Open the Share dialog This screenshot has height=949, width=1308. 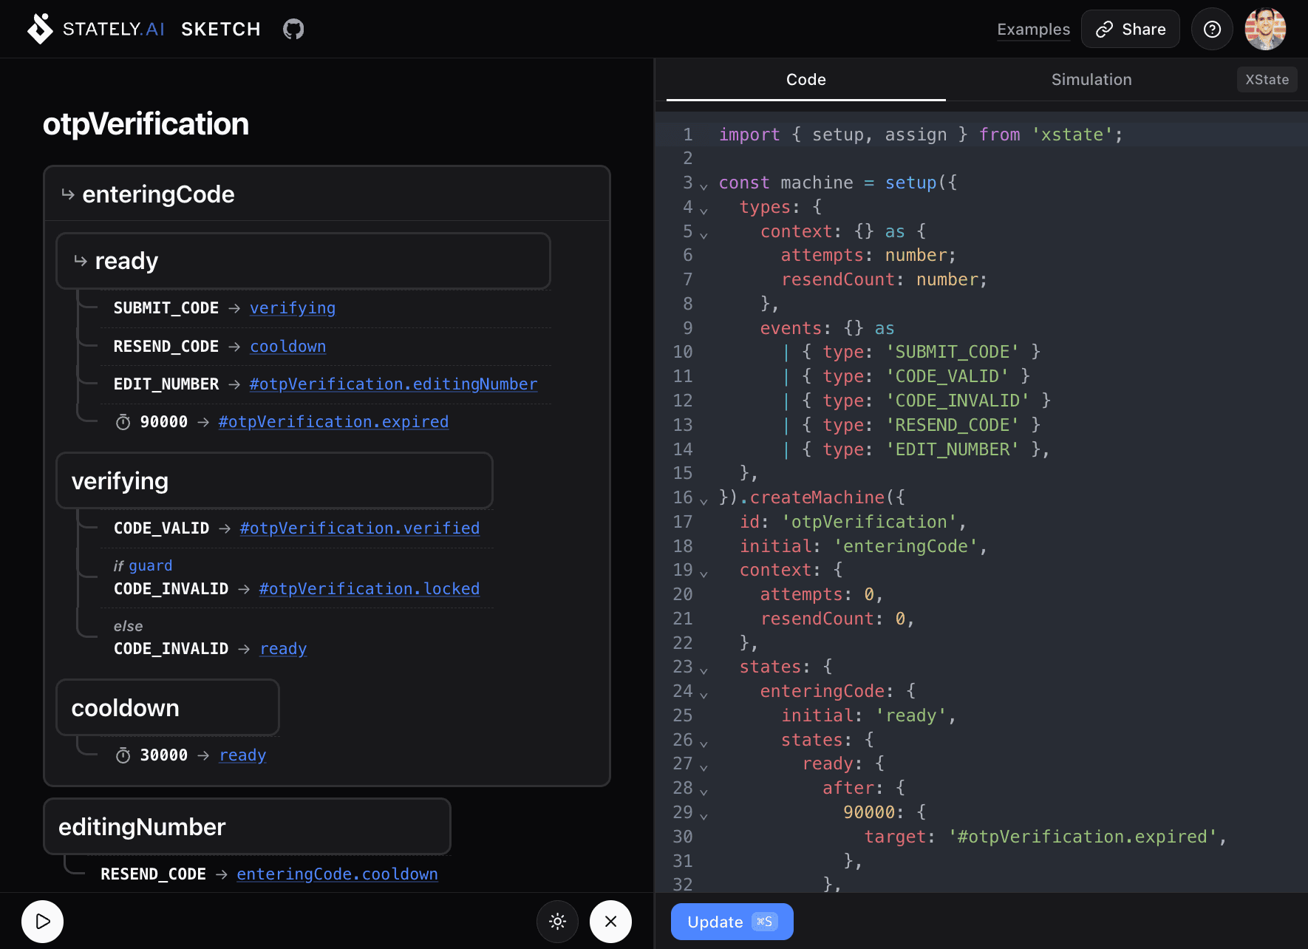point(1130,29)
